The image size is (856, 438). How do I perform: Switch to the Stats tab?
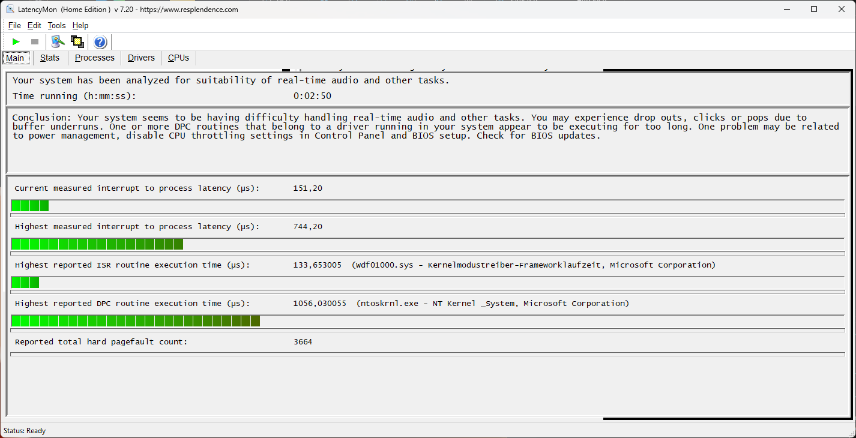coord(50,58)
